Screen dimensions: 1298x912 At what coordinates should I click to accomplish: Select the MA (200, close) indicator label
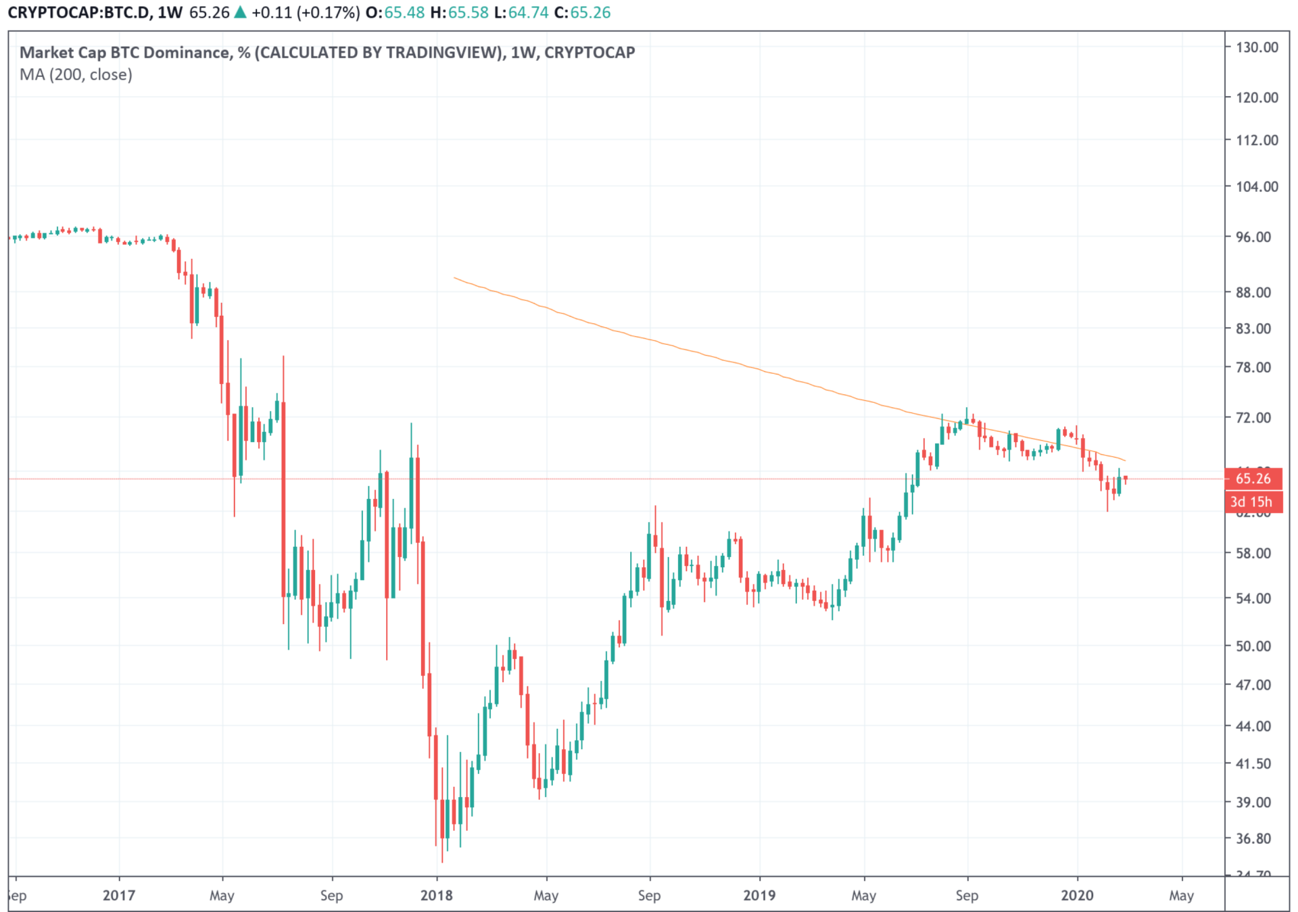(76, 74)
